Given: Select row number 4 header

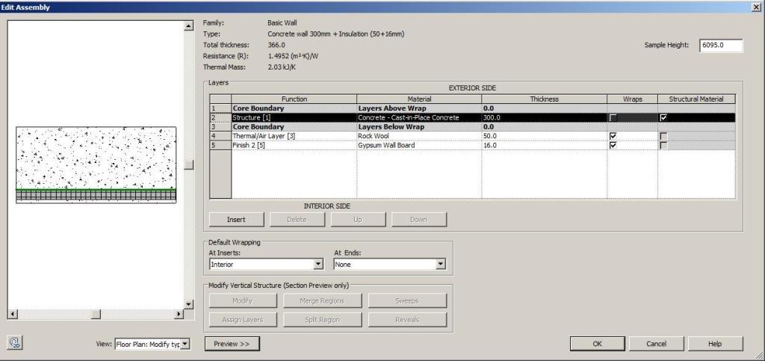Looking at the screenshot, I should click(220, 136).
